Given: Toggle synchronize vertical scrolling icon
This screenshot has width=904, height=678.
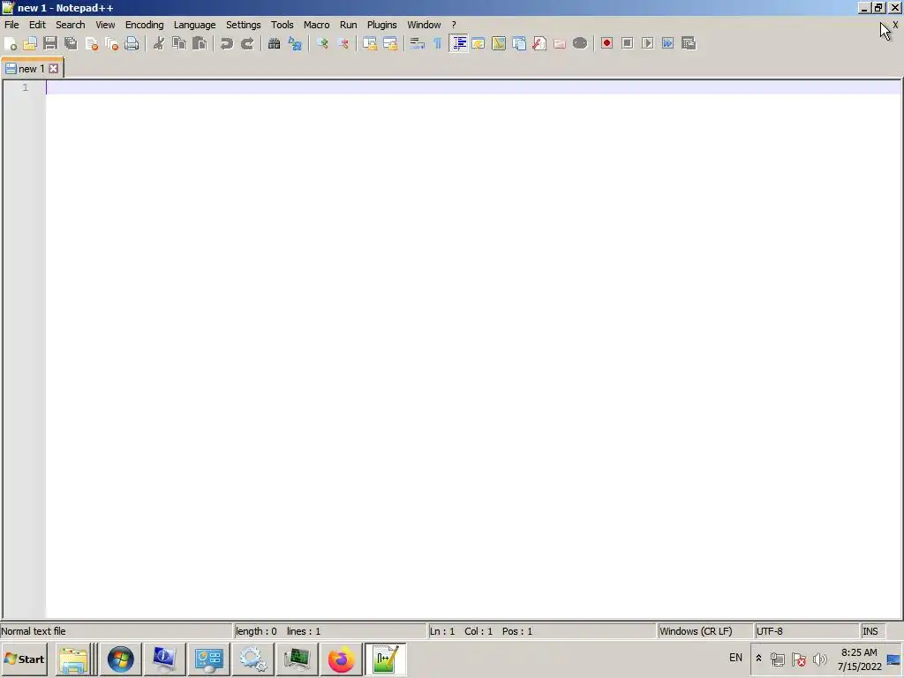Looking at the screenshot, I should pos(370,44).
